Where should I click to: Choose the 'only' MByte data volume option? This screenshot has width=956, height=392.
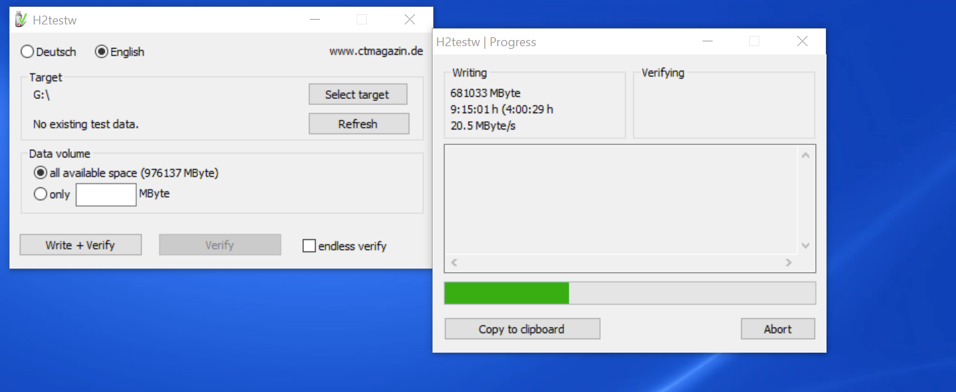pos(52,194)
